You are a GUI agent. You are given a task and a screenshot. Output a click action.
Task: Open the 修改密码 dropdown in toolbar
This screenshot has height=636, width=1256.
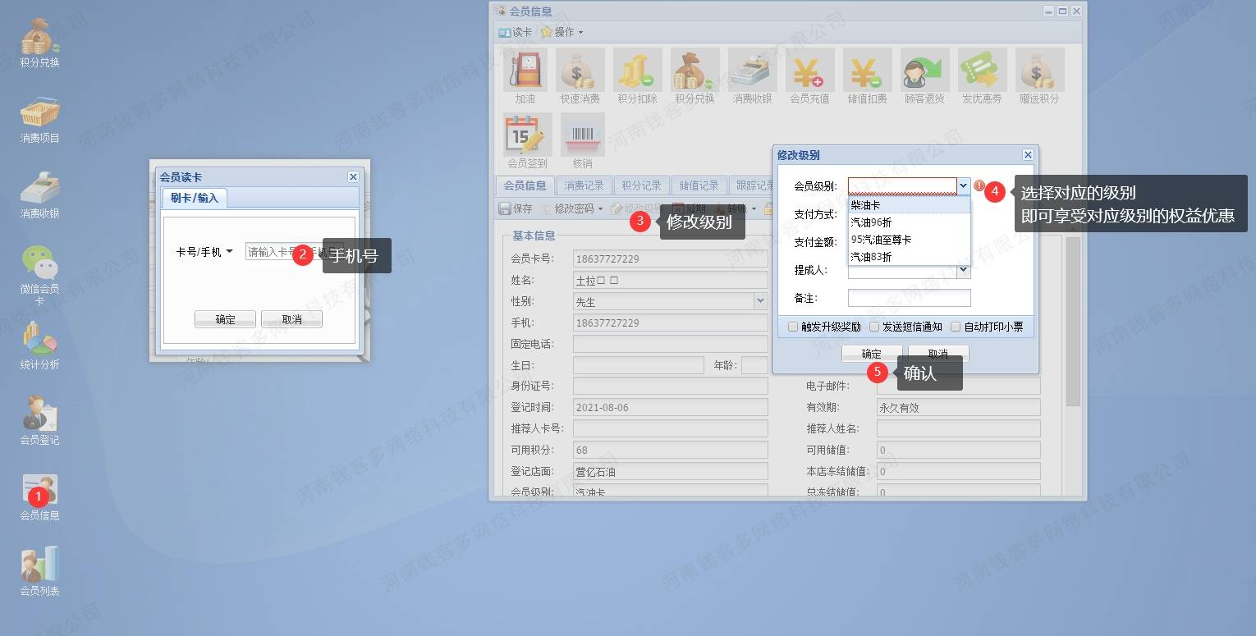(572, 208)
